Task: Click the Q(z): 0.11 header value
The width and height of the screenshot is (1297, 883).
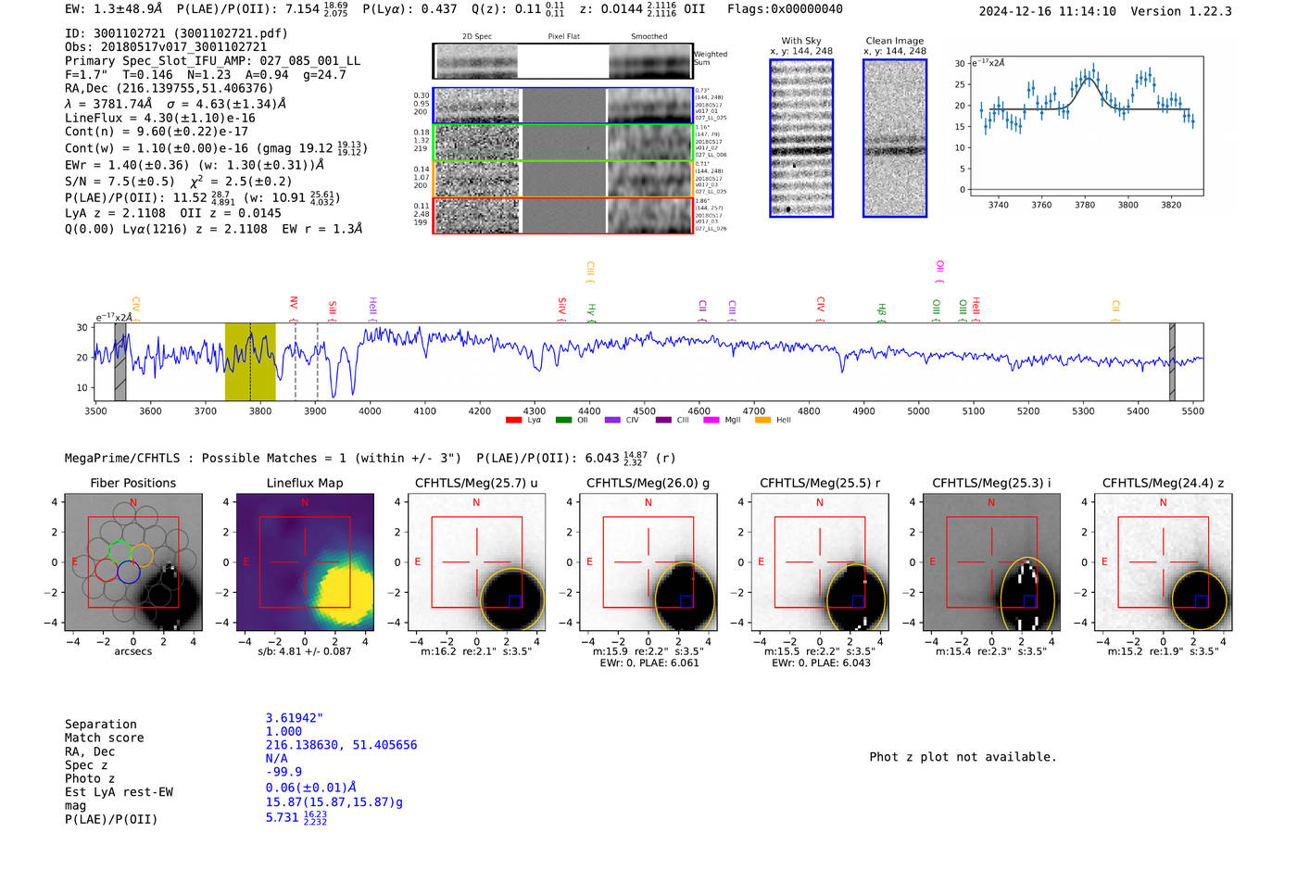Action: point(518,8)
